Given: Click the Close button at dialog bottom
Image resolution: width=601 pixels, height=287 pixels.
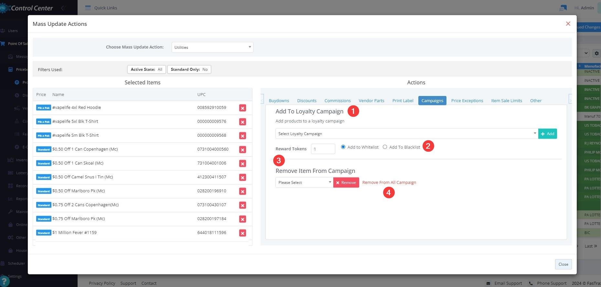Looking at the screenshot, I should (x=563, y=264).
